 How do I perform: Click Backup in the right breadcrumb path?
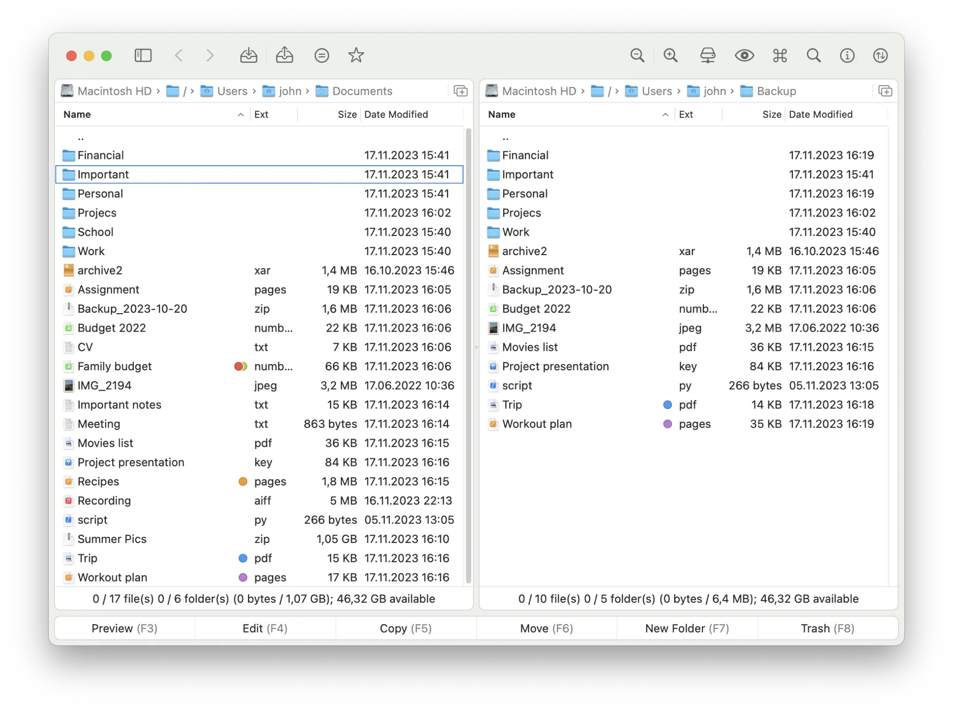pyautogui.click(x=776, y=91)
